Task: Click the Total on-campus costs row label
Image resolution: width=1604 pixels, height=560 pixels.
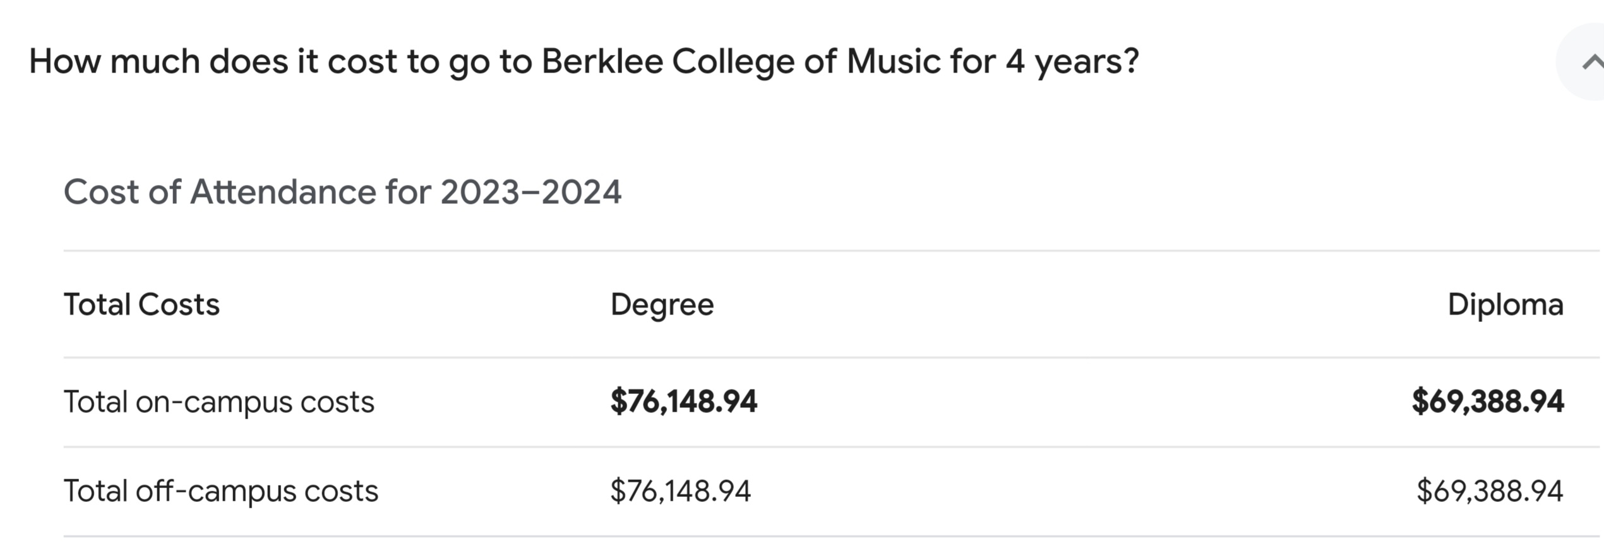Action: coord(219,402)
